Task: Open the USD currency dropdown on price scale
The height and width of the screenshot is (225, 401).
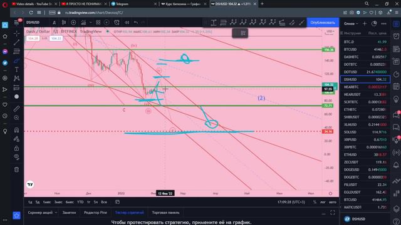Action: coord(330,31)
